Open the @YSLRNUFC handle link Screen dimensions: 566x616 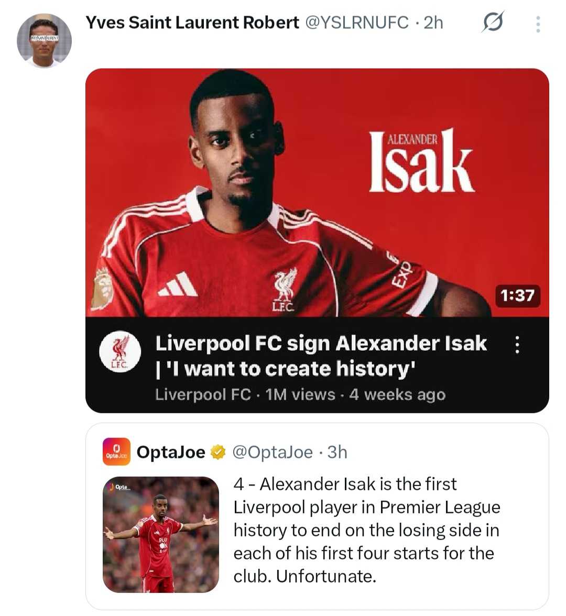click(356, 23)
